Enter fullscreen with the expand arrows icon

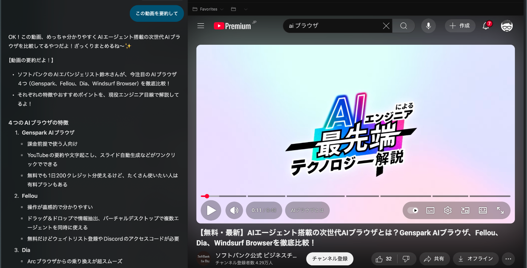pos(500,210)
